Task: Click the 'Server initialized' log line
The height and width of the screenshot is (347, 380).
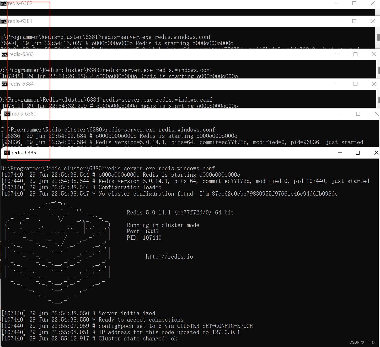Action: pyautogui.click(x=78, y=313)
